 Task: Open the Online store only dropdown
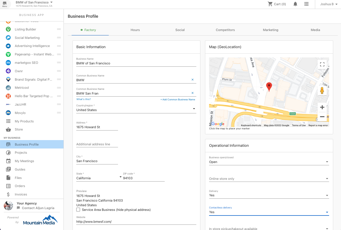[269, 179]
